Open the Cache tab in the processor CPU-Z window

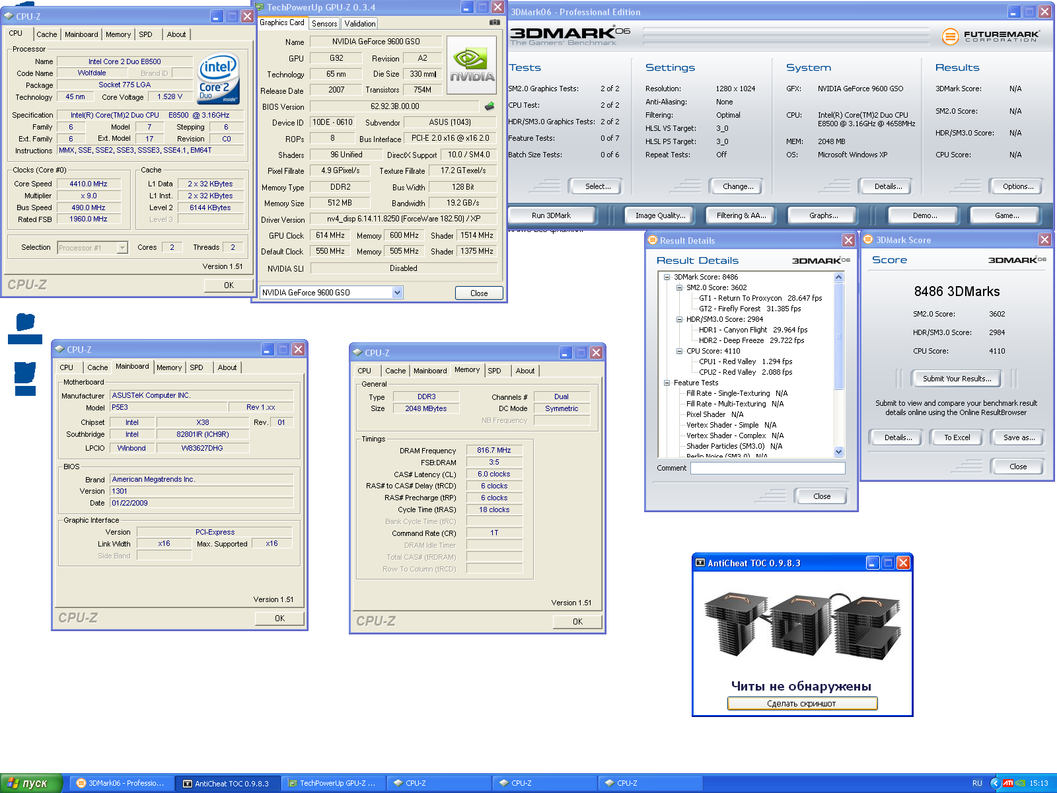46,34
